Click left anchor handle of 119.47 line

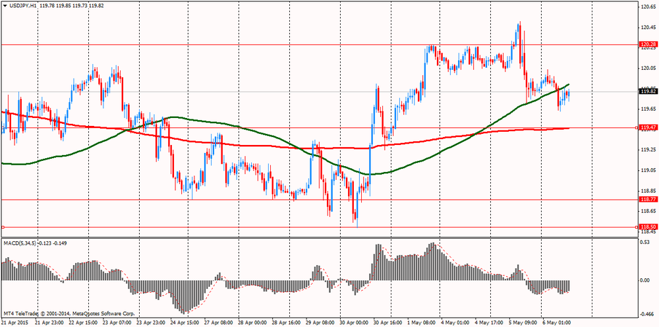pos(635,128)
